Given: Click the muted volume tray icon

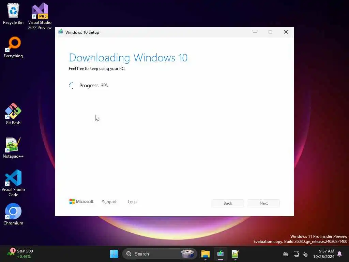Looking at the screenshot, I should [x=305, y=254].
